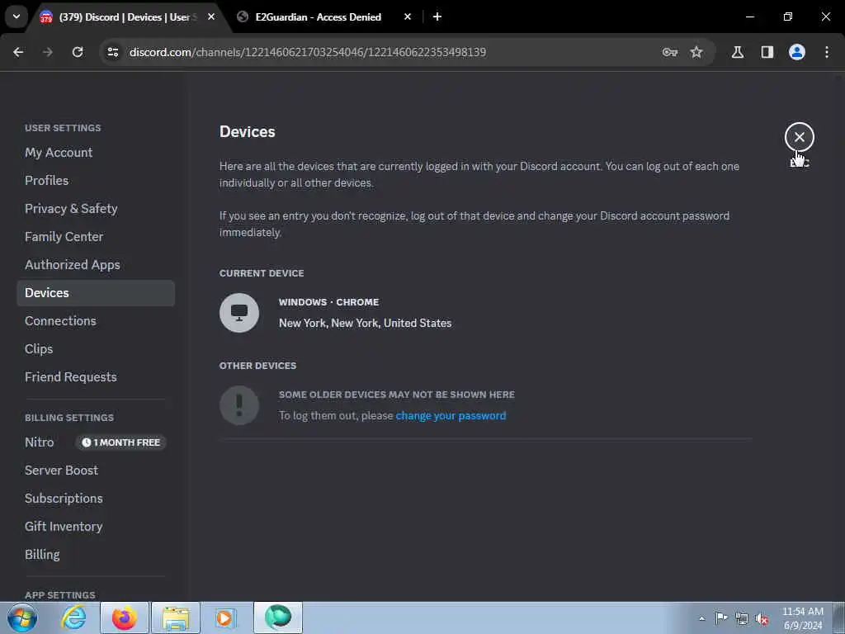Open the Chrome profile avatar
The width and height of the screenshot is (845, 634).
point(797,52)
